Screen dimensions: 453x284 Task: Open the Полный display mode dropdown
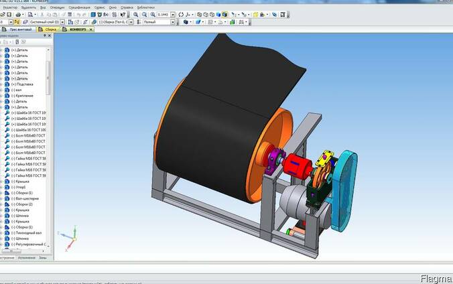172,21
